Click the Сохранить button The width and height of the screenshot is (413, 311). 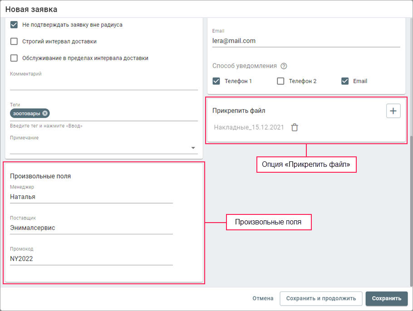coord(386,298)
